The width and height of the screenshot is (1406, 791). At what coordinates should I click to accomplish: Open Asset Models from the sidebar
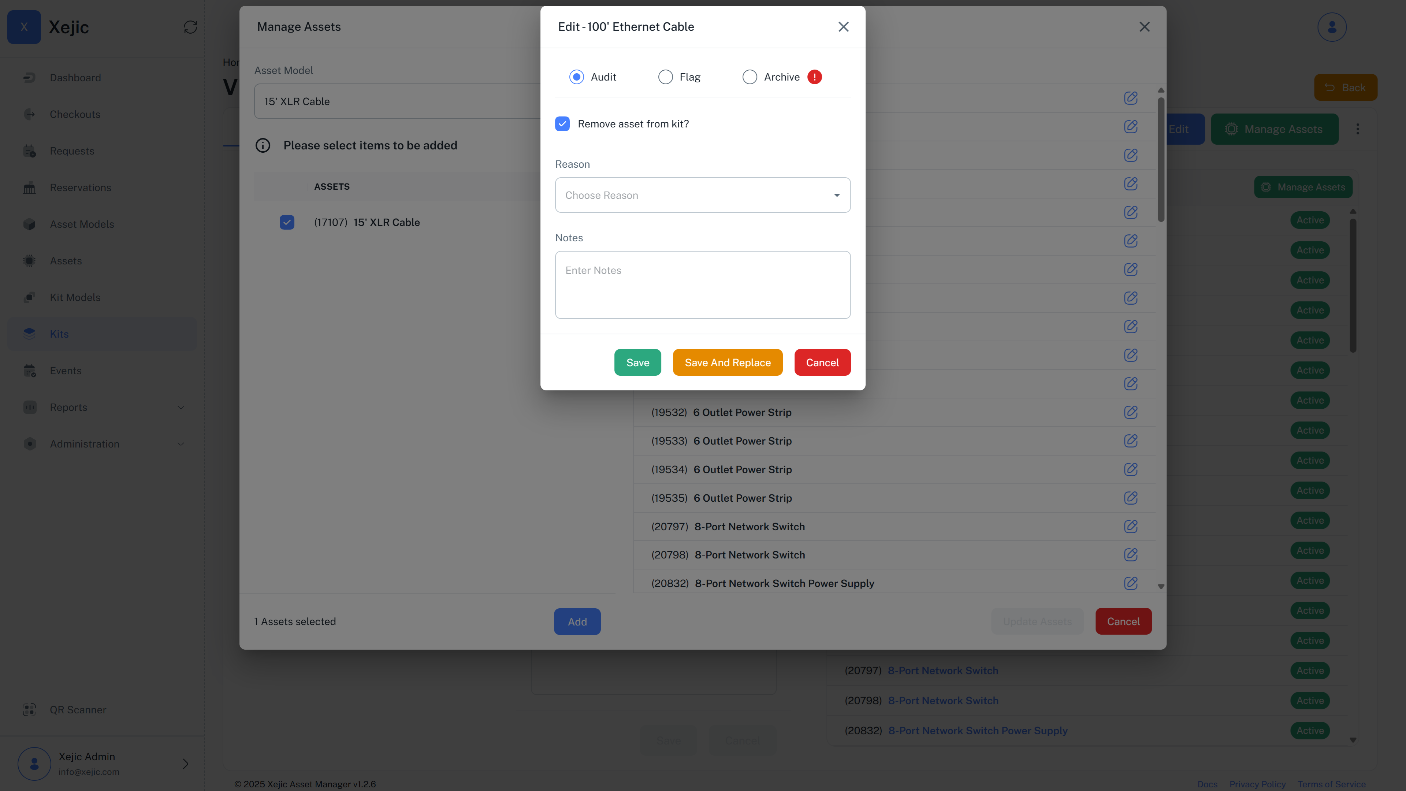tap(103, 224)
